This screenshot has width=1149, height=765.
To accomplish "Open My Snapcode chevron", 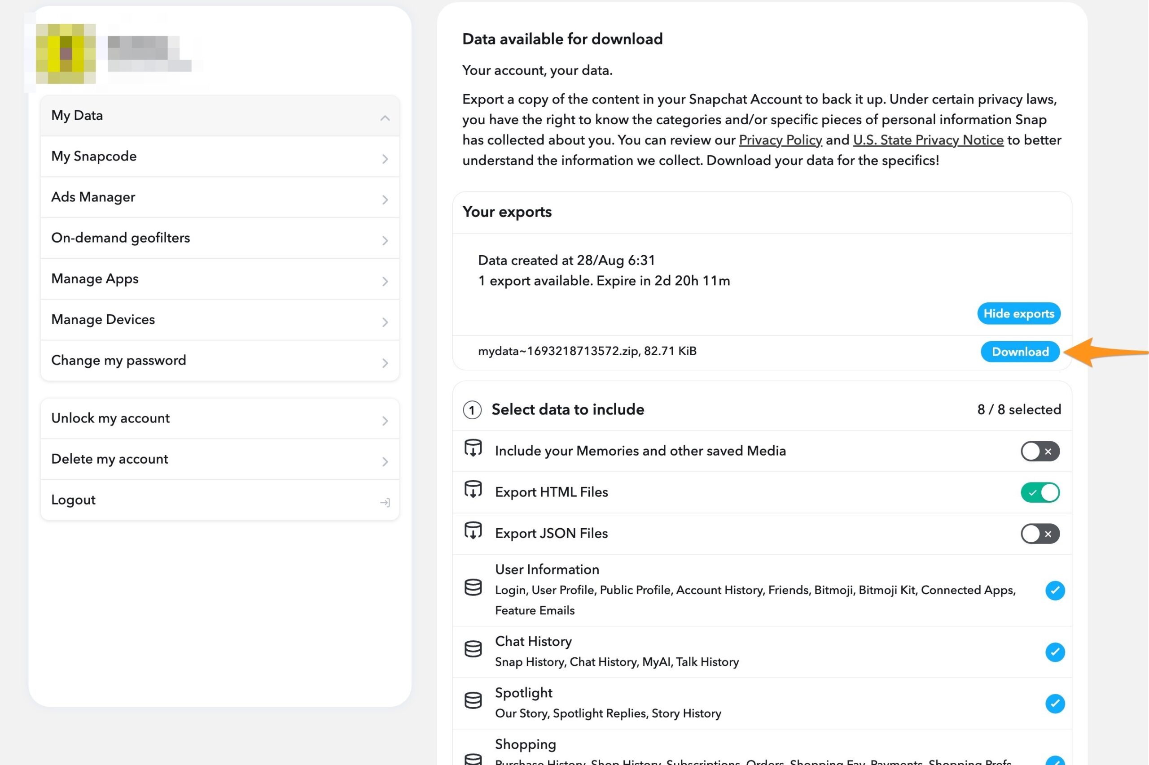I will click(385, 159).
